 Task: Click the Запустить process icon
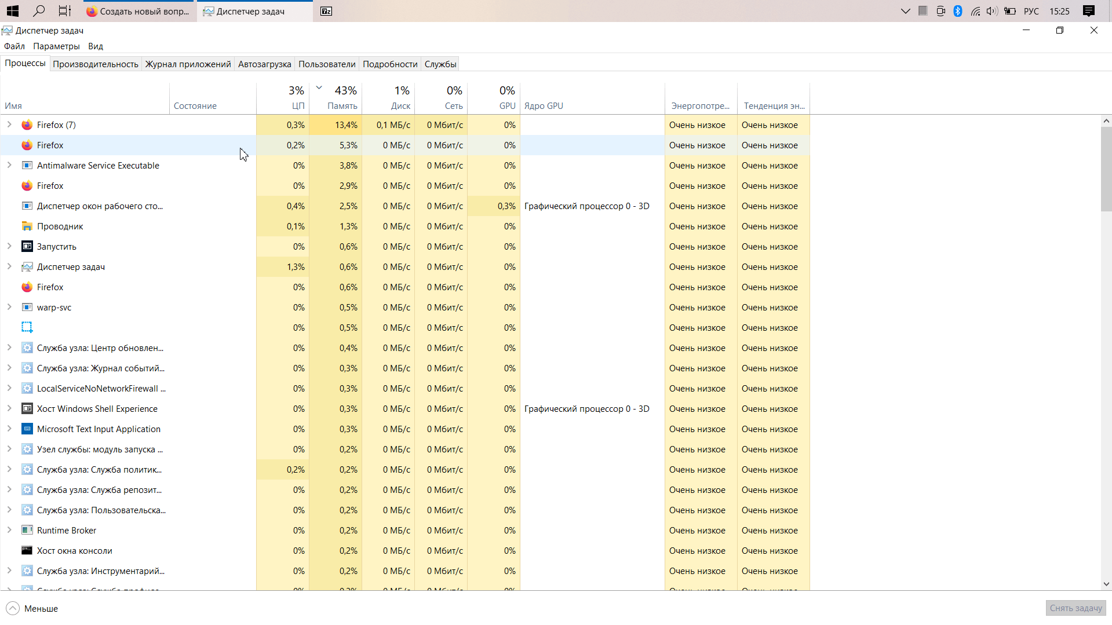coord(27,247)
